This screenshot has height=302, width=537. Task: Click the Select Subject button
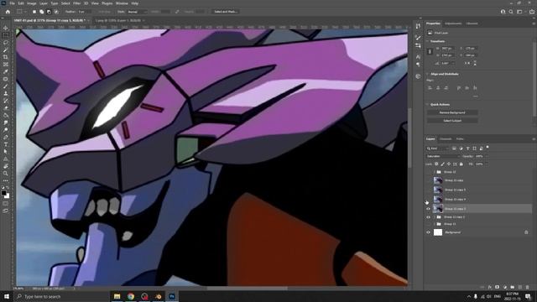(x=452, y=121)
